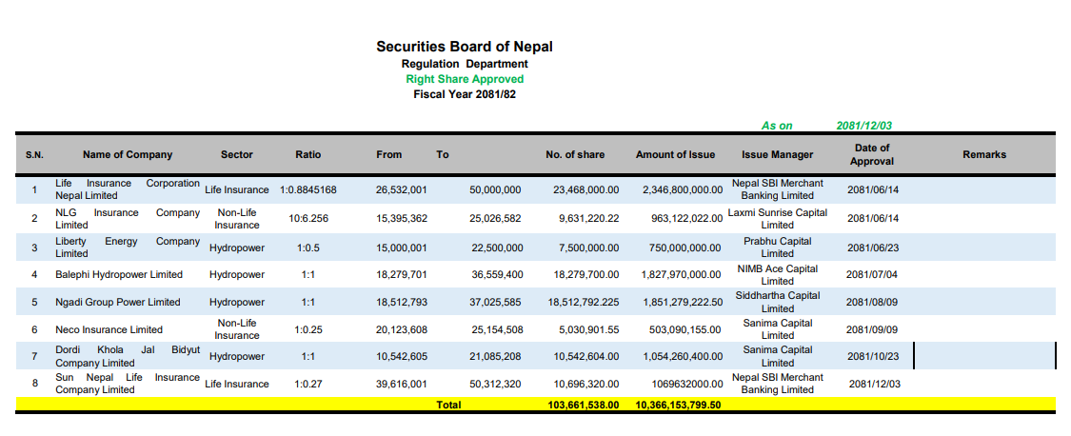The image size is (1071, 436).
Task: Click amount '1,851,279,222.50'
Action: coord(682,302)
